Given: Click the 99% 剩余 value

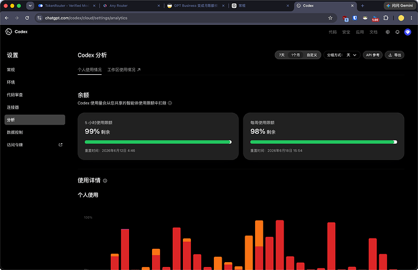Looking at the screenshot, I should [x=98, y=132].
